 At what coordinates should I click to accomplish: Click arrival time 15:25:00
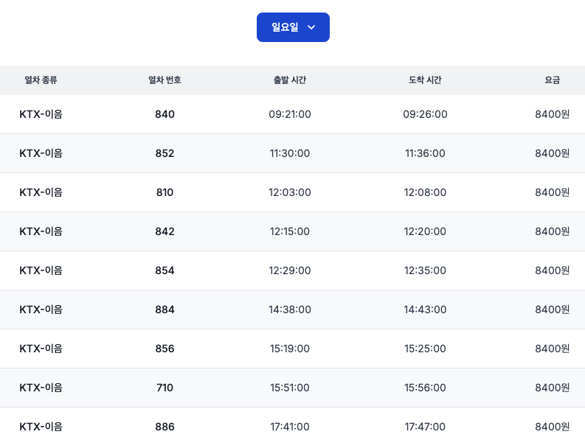tap(425, 349)
